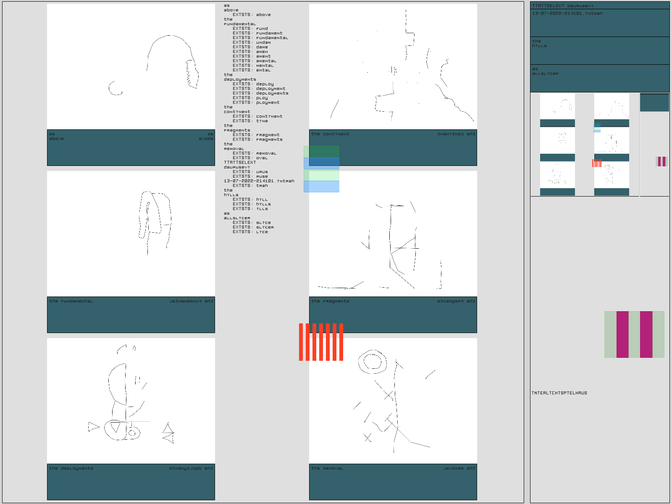Click the "EXISTS: fundamental" line in word list
This screenshot has width=672, height=504.
coord(260,38)
